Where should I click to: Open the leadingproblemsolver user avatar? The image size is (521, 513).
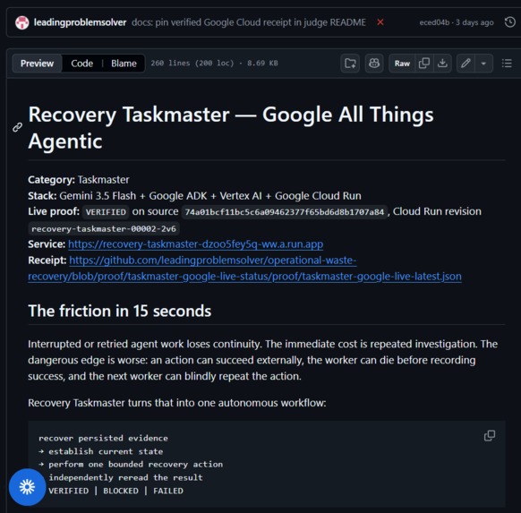(21, 22)
